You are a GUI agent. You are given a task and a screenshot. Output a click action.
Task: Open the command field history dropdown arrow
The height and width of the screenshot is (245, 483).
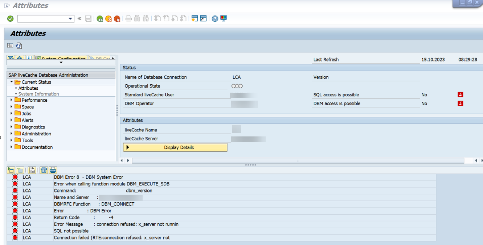tap(70, 18)
